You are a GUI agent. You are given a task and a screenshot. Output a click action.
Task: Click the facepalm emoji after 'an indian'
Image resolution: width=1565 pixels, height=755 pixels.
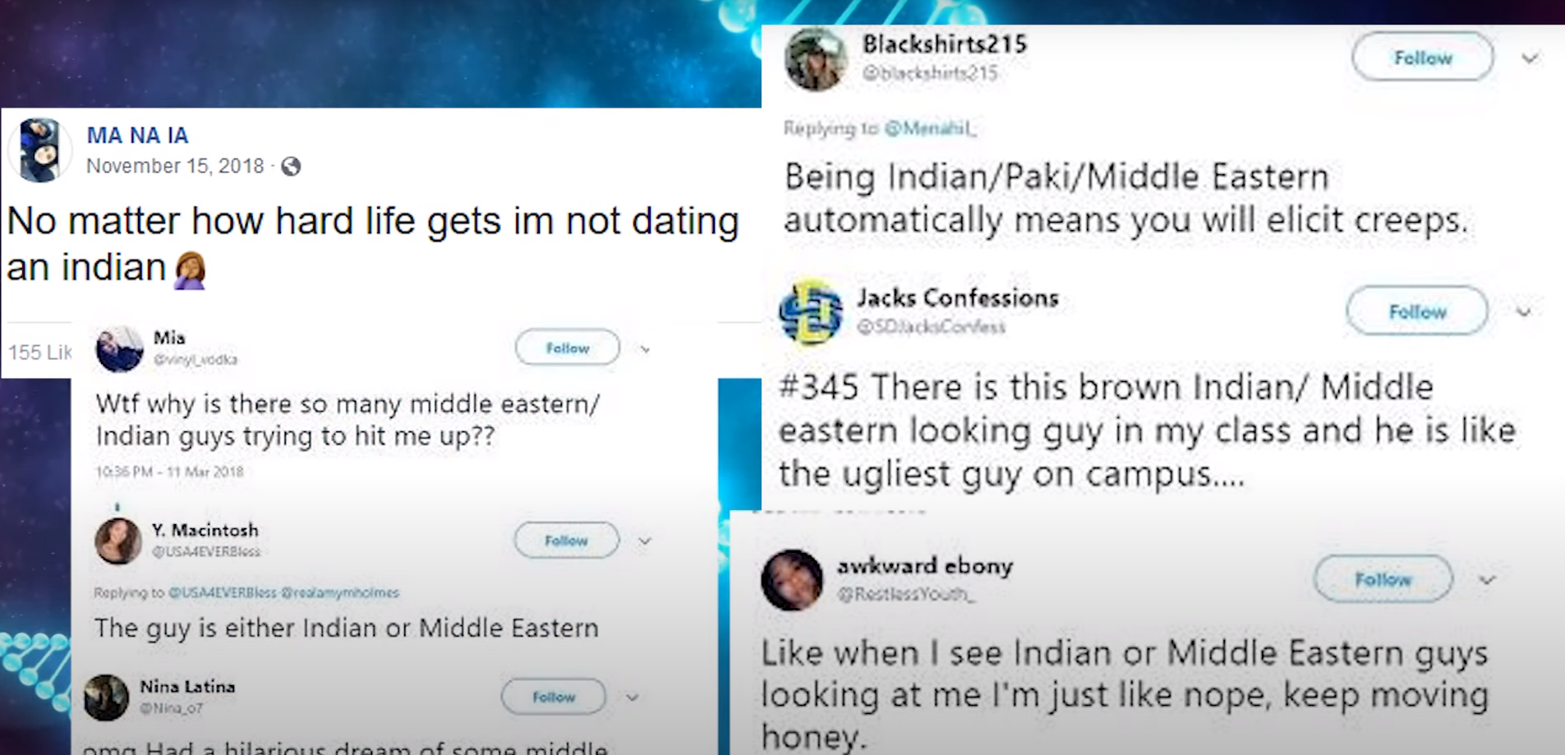pyautogui.click(x=190, y=270)
